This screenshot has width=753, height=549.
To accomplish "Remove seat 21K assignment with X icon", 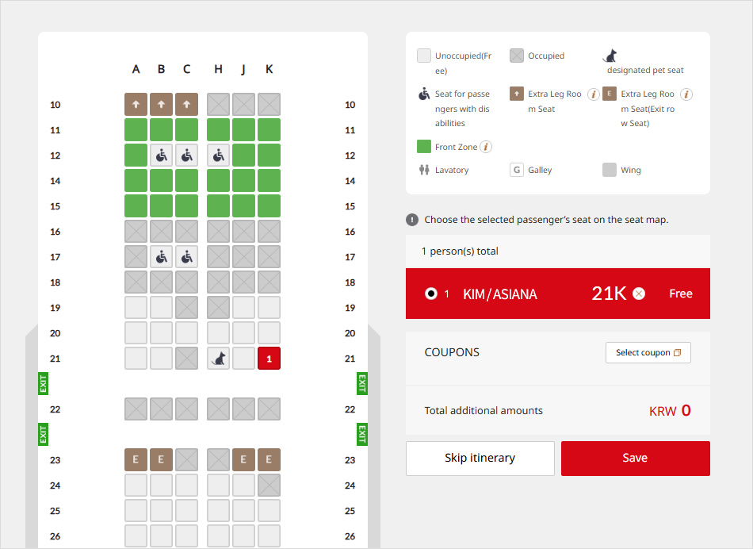I will point(639,294).
